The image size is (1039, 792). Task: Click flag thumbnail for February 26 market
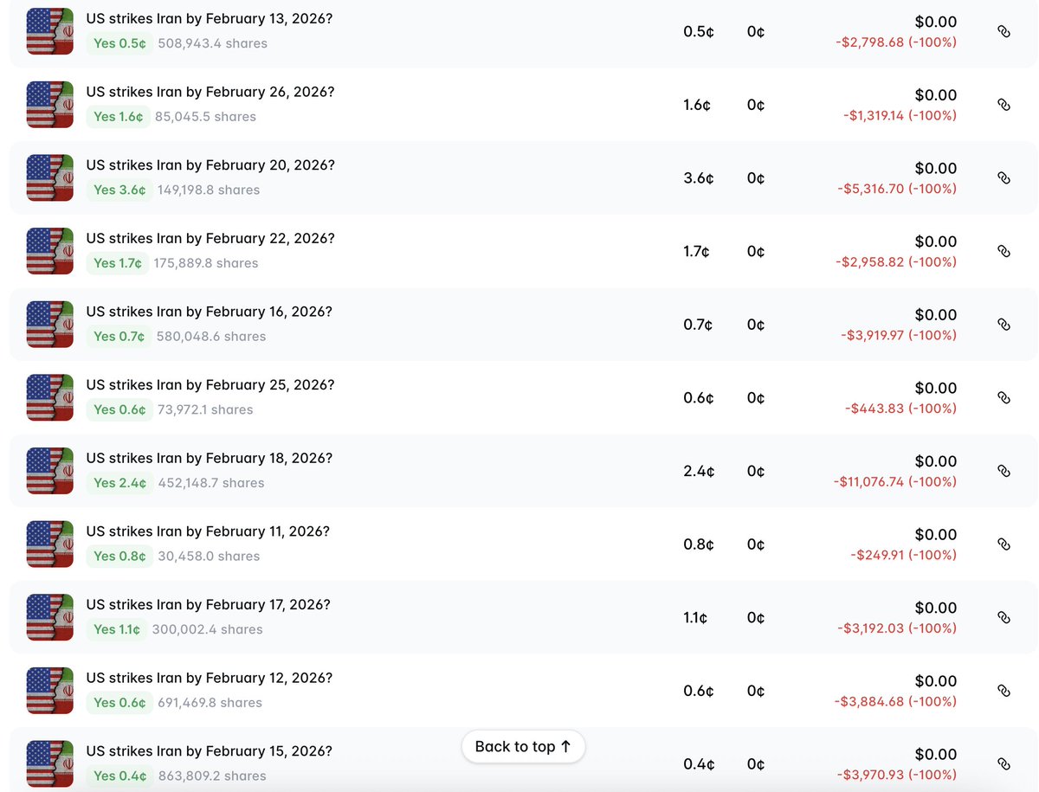pos(50,105)
